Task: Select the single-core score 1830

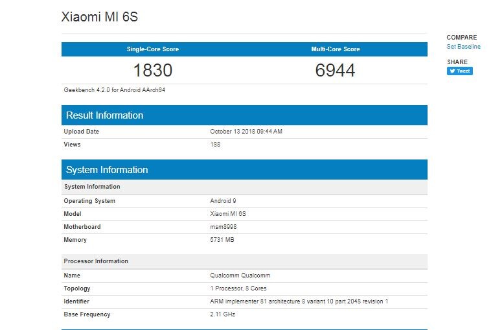Action: pyautogui.click(x=153, y=70)
